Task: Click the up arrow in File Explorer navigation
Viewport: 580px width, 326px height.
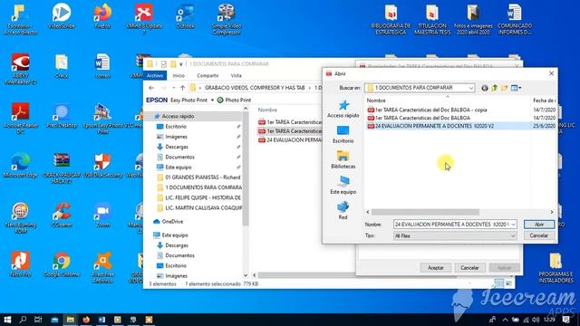Action: (x=182, y=88)
